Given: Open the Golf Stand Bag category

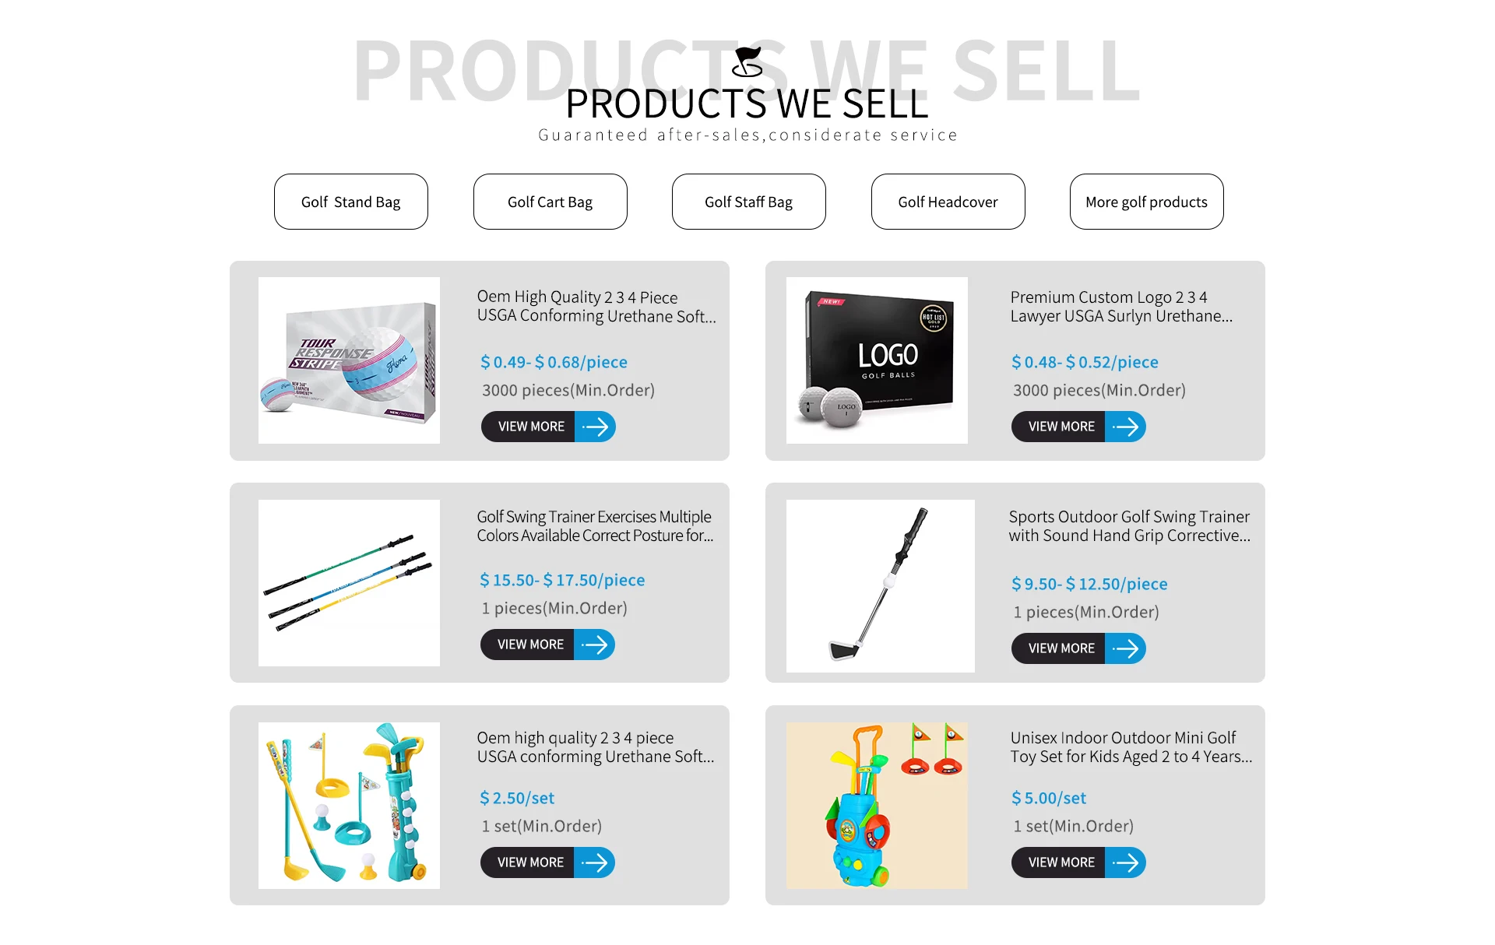Looking at the screenshot, I should click(351, 202).
